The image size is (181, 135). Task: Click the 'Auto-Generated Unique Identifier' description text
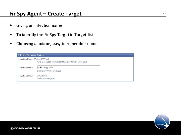[62, 62]
